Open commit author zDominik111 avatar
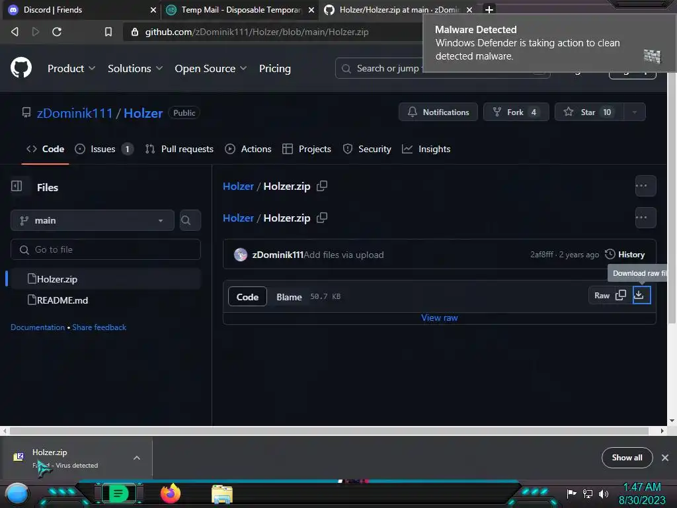Screen dimensions: 677x508 (241, 255)
